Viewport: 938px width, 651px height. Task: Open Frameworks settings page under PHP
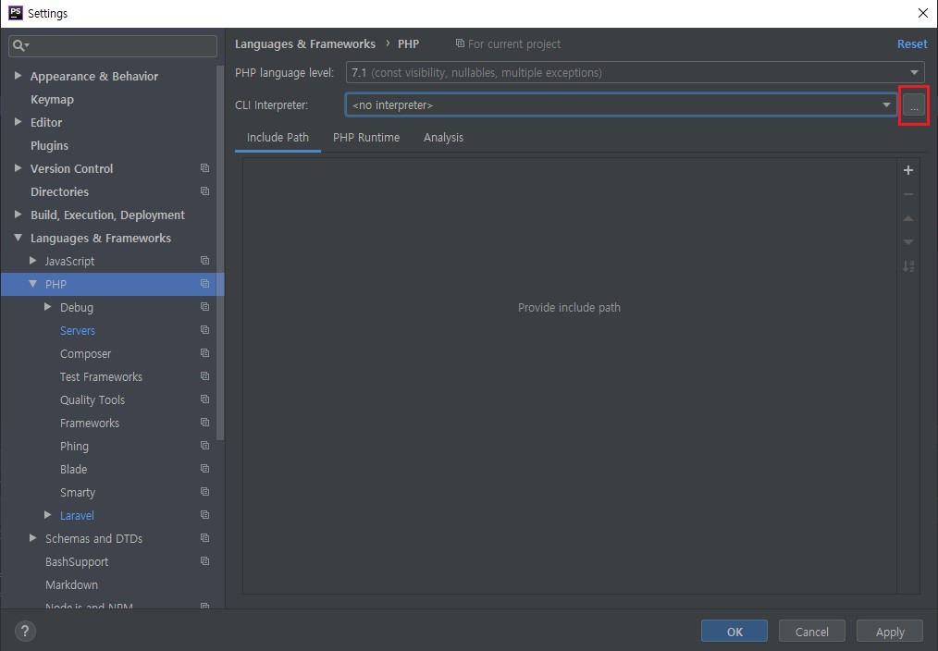pyautogui.click(x=90, y=423)
